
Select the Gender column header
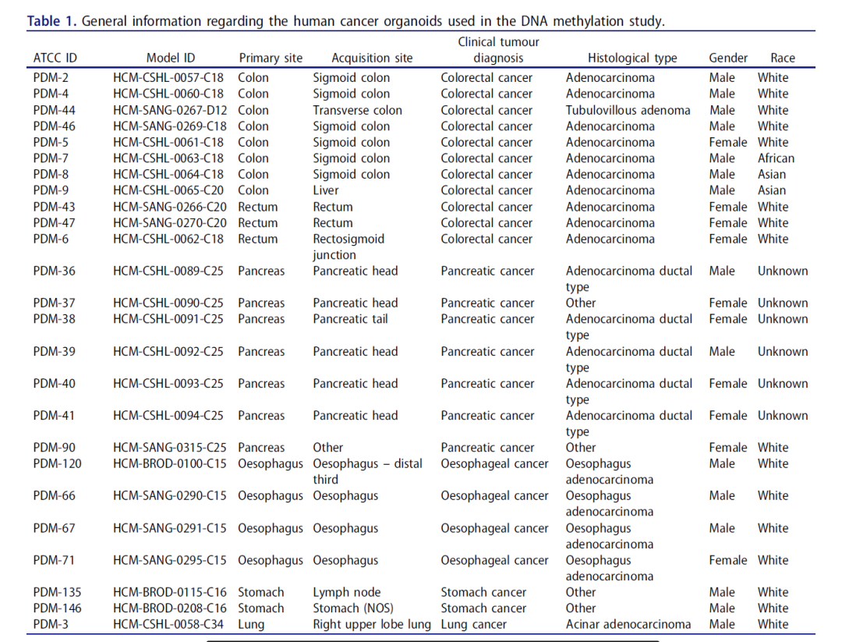point(728,58)
